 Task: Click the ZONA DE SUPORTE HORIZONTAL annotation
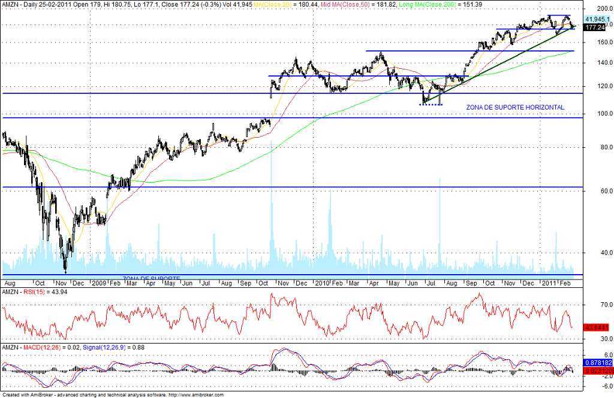(515, 107)
